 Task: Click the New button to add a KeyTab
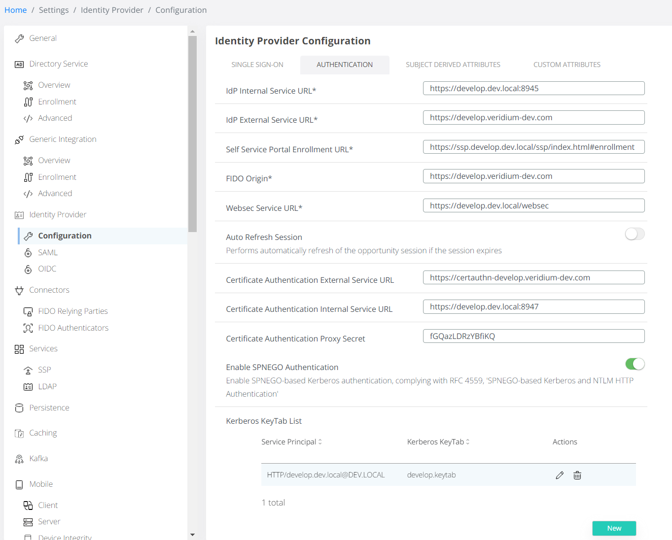[614, 528]
